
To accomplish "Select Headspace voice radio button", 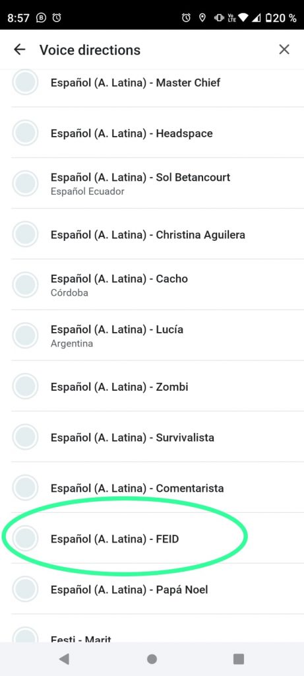I will coord(26,133).
